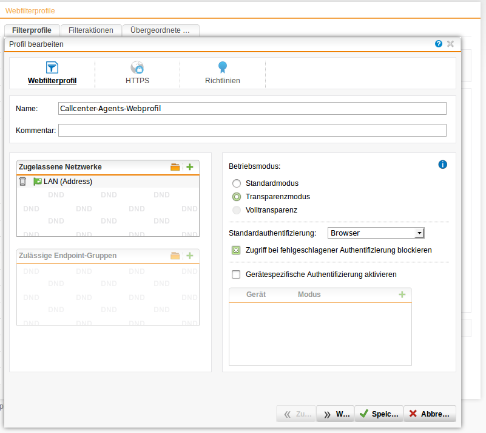Enable Gerätespezifische Authentifizierung aktivieren checkbox
The width and height of the screenshot is (486, 433).
pos(237,274)
